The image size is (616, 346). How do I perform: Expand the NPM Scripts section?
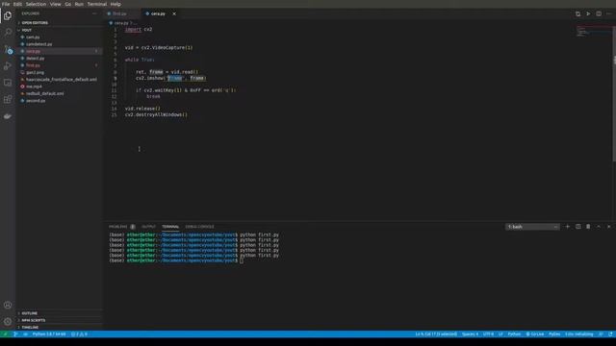tap(59, 320)
